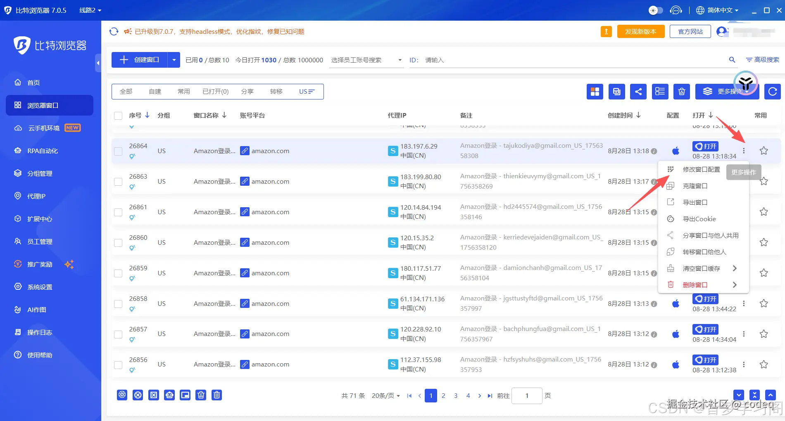Click the Apple config icon for window 26857
785x421 pixels.
[676, 334]
